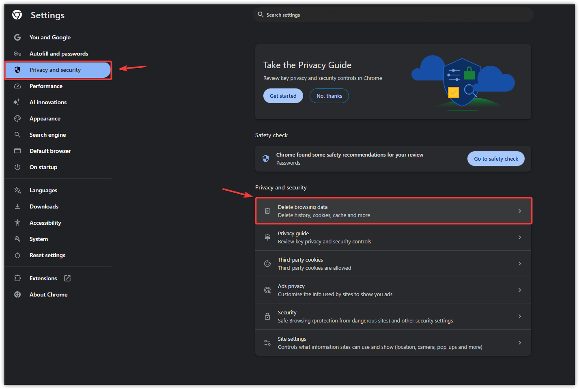The height and width of the screenshot is (389, 579).
Task: Open the Site settings row arrow
Action: (x=520, y=343)
